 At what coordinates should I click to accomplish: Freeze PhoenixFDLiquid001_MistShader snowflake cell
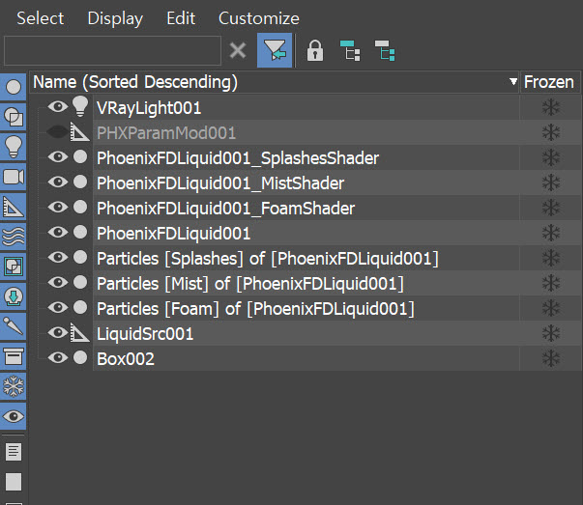[x=550, y=182]
